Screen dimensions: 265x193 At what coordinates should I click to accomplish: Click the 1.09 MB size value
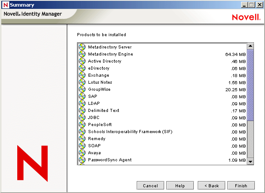point(237,160)
